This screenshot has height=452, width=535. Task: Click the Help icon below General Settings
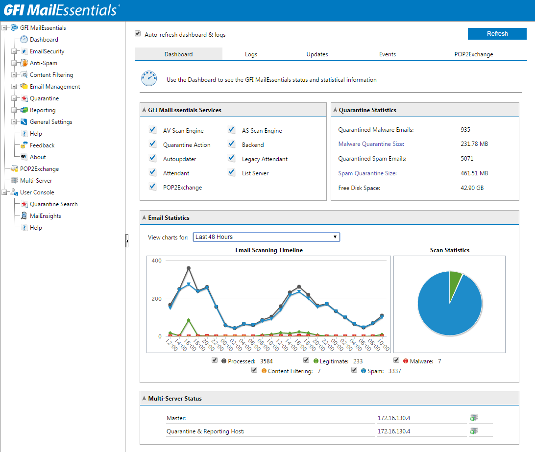(24, 134)
